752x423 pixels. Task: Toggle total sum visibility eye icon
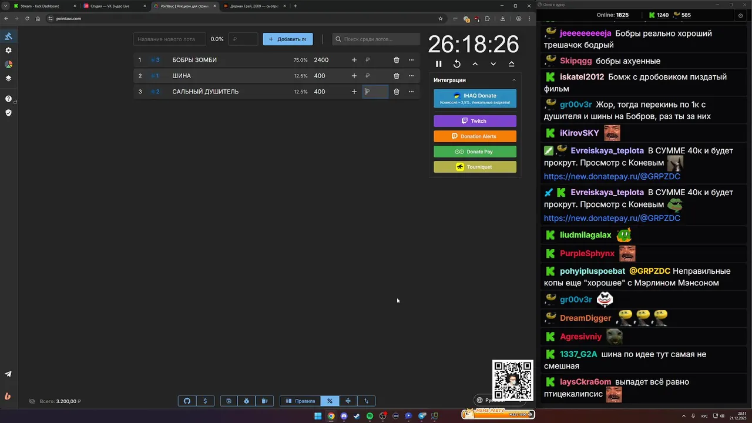click(x=32, y=401)
